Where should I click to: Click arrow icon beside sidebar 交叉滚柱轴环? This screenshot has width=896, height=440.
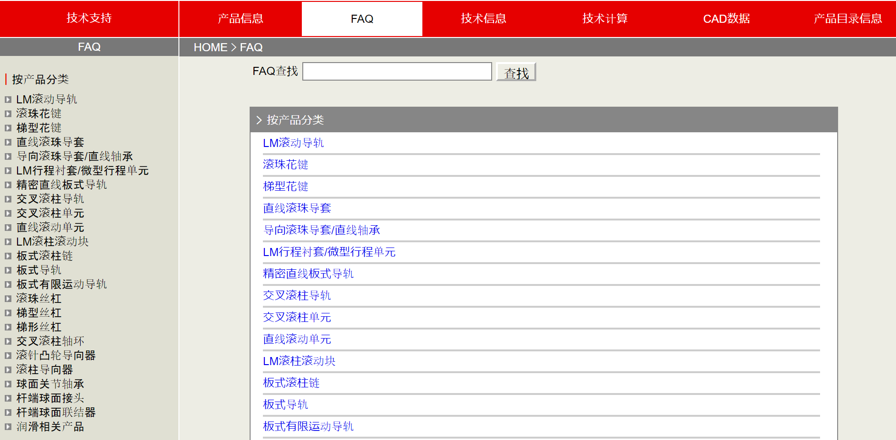[x=8, y=341]
